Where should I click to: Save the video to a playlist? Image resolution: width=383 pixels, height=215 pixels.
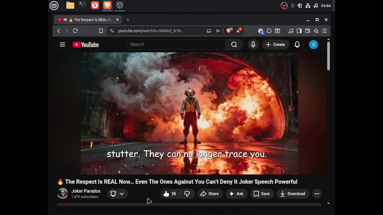pyautogui.click(x=262, y=194)
